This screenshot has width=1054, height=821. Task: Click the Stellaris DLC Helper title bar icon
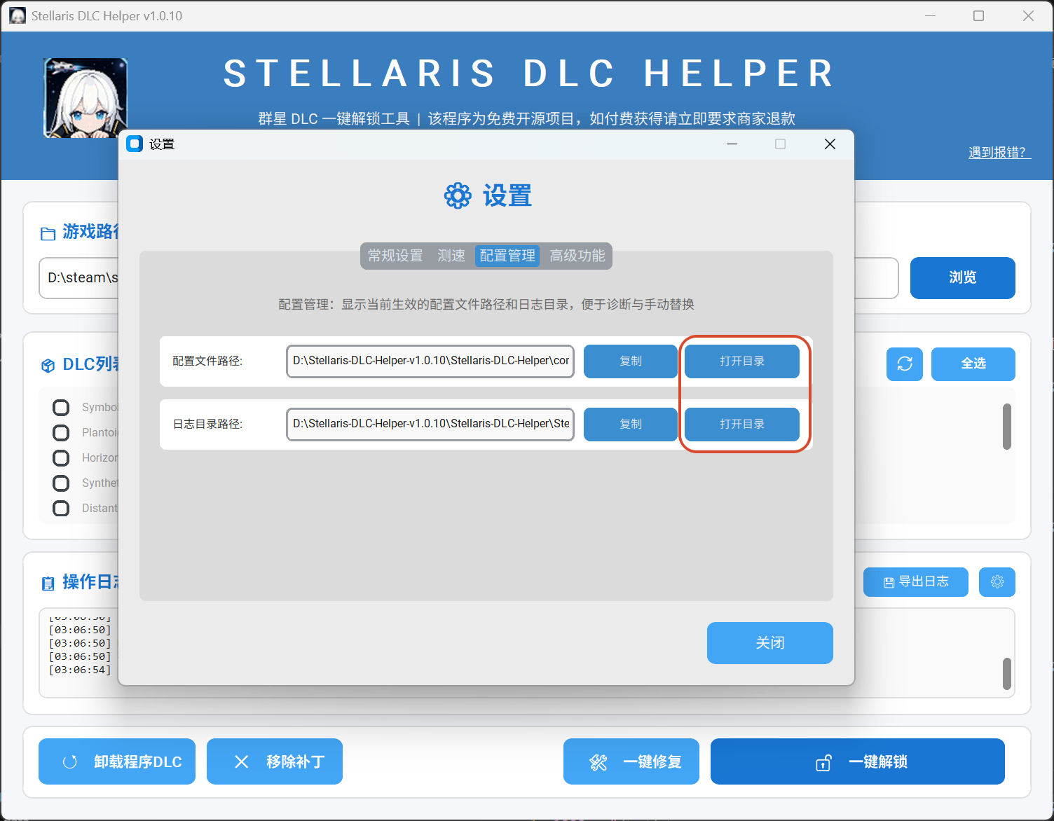coord(18,15)
